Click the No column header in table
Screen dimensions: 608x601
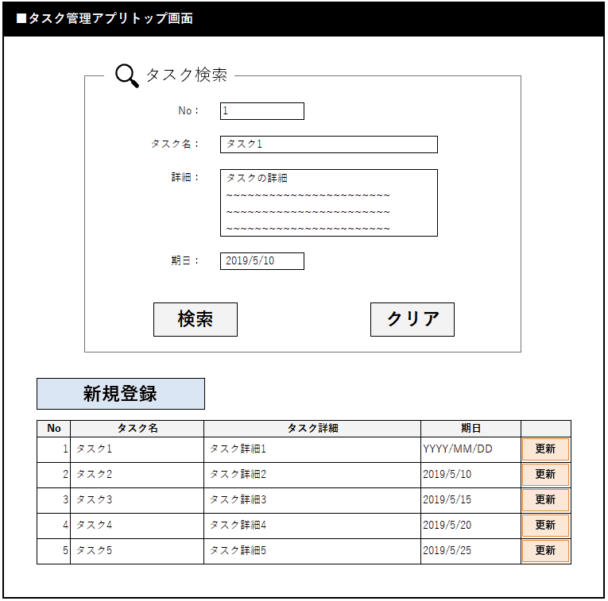[54, 429]
